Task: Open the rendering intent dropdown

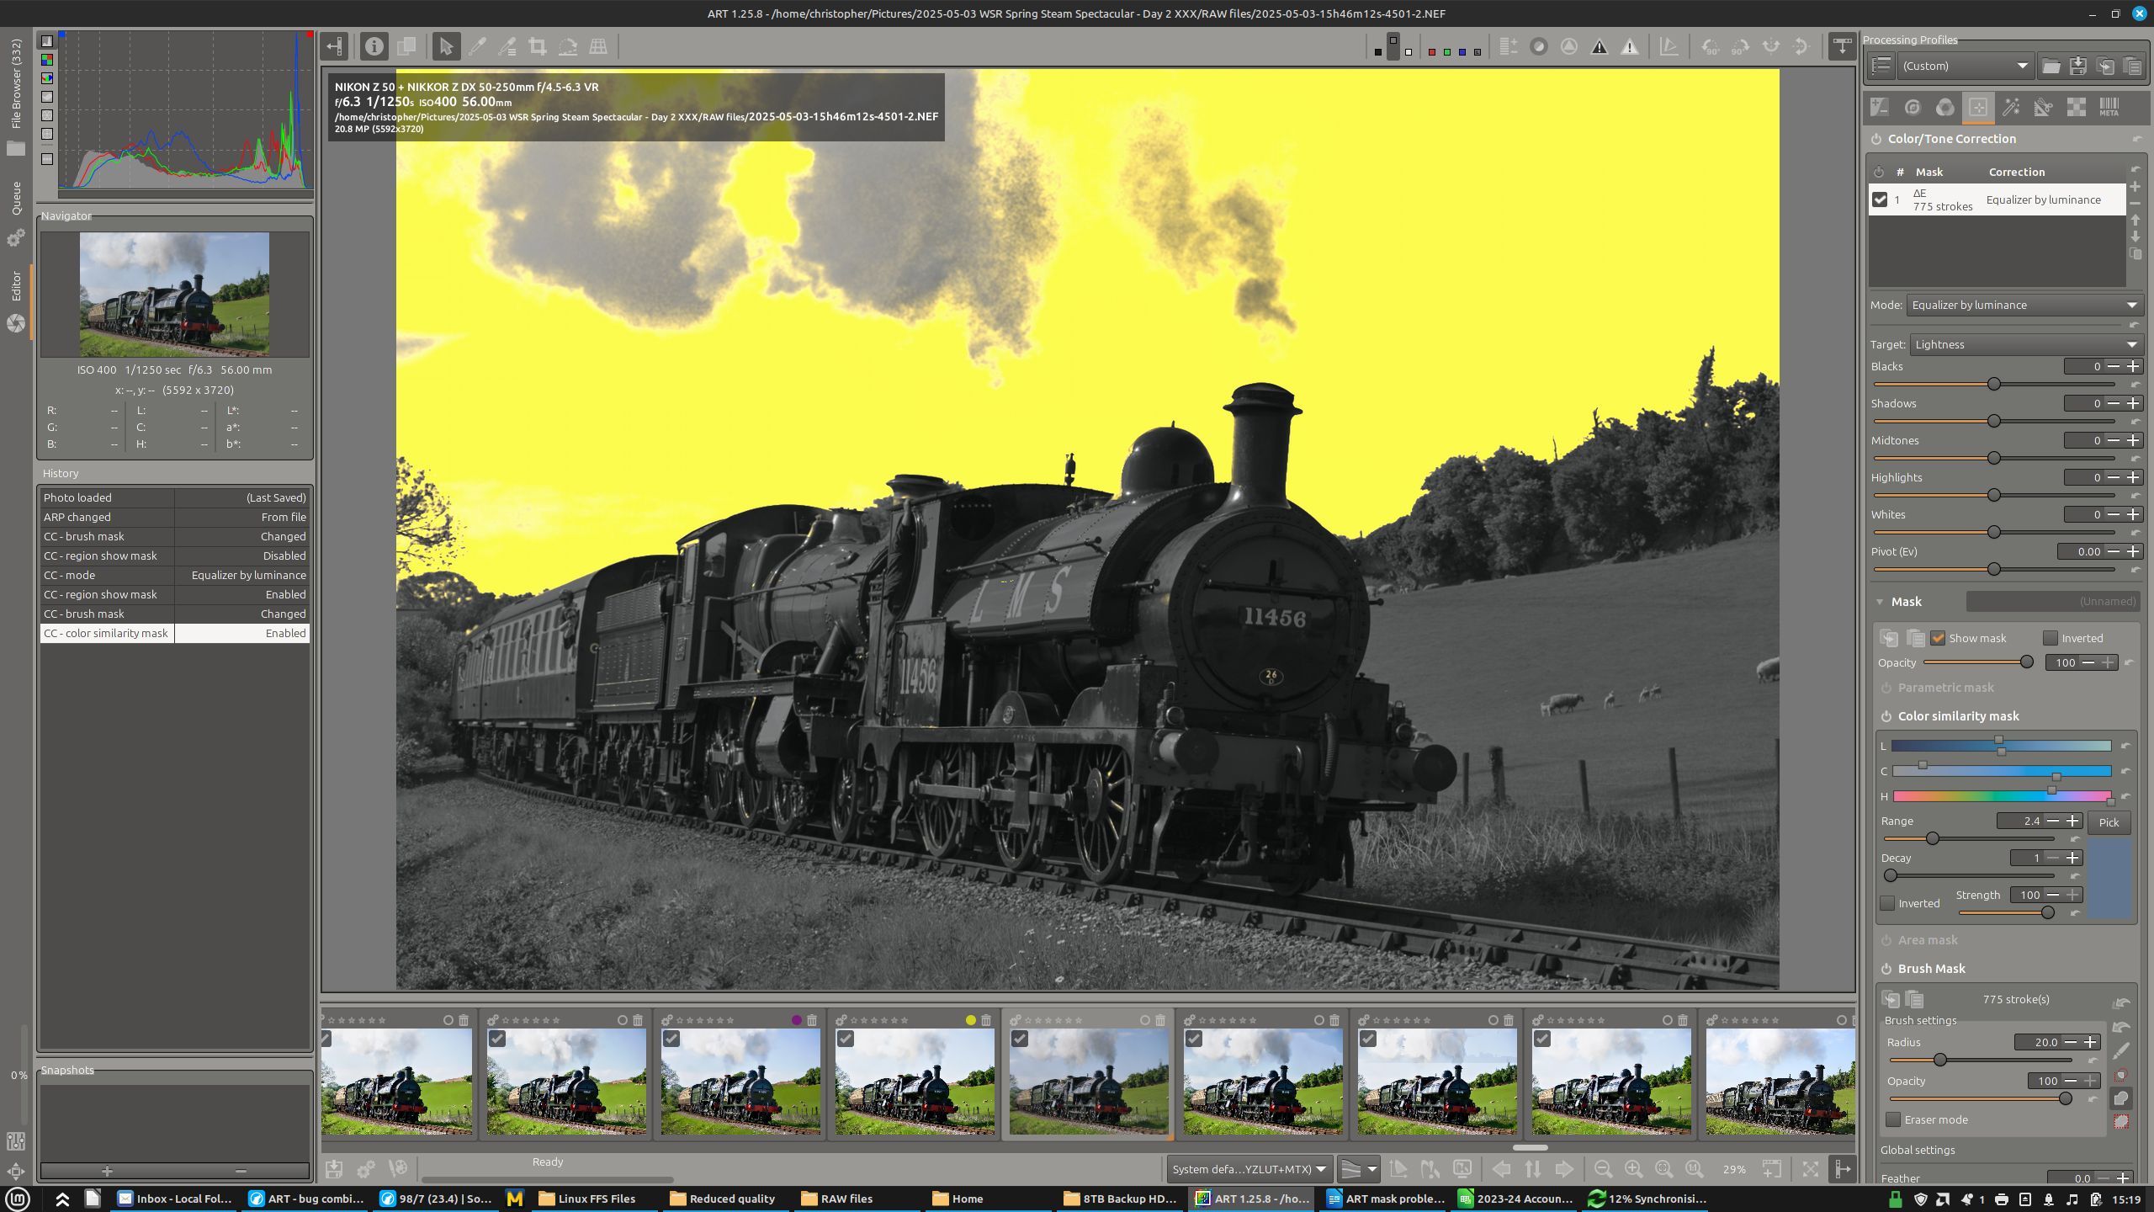Action: [1358, 1169]
